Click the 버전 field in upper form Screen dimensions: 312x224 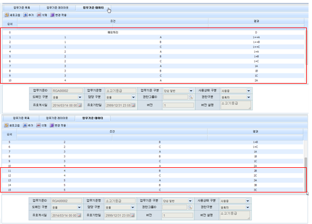pos(178,105)
